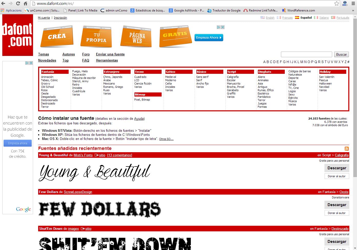Reload the page with browser refresh icon

pyautogui.click(x=18, y=3)
